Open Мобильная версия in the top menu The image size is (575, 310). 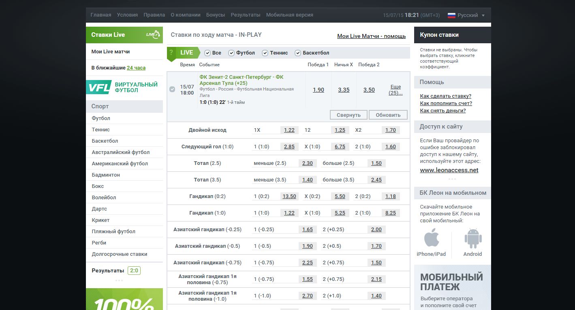click(290, 15)
